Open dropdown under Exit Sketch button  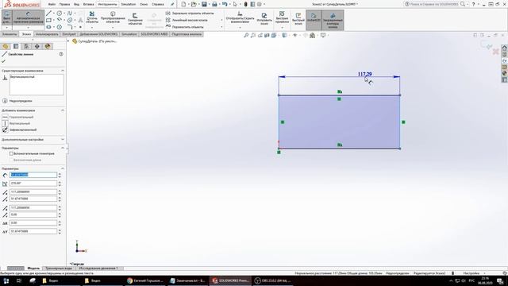[x=6, y=28]
